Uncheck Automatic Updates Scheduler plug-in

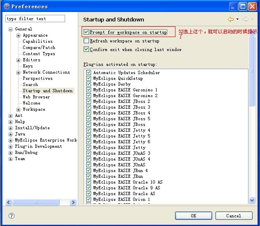(x=89, y=72)
